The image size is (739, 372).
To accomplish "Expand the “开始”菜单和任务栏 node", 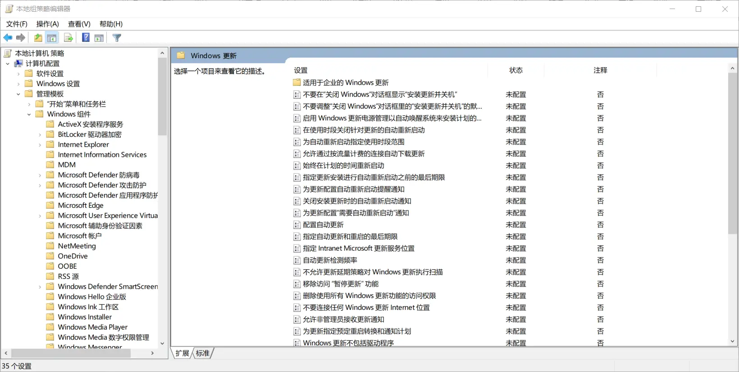I will tap(29, 104).
